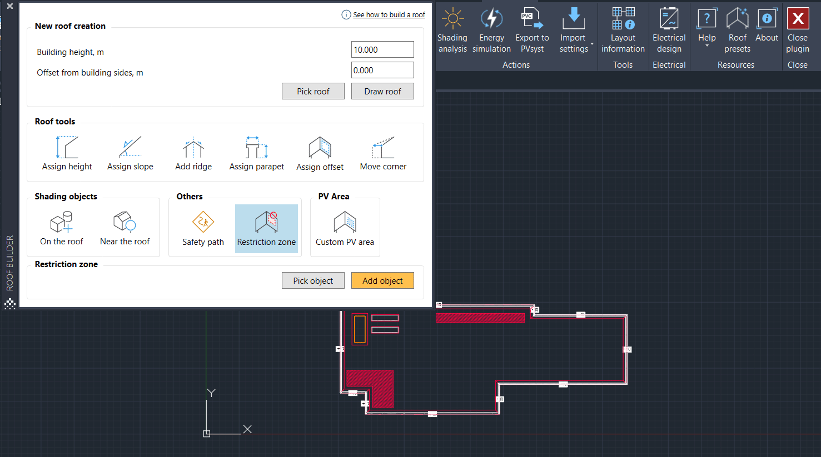
Task: Click the Resources ribbon group label
Action: 736,65
